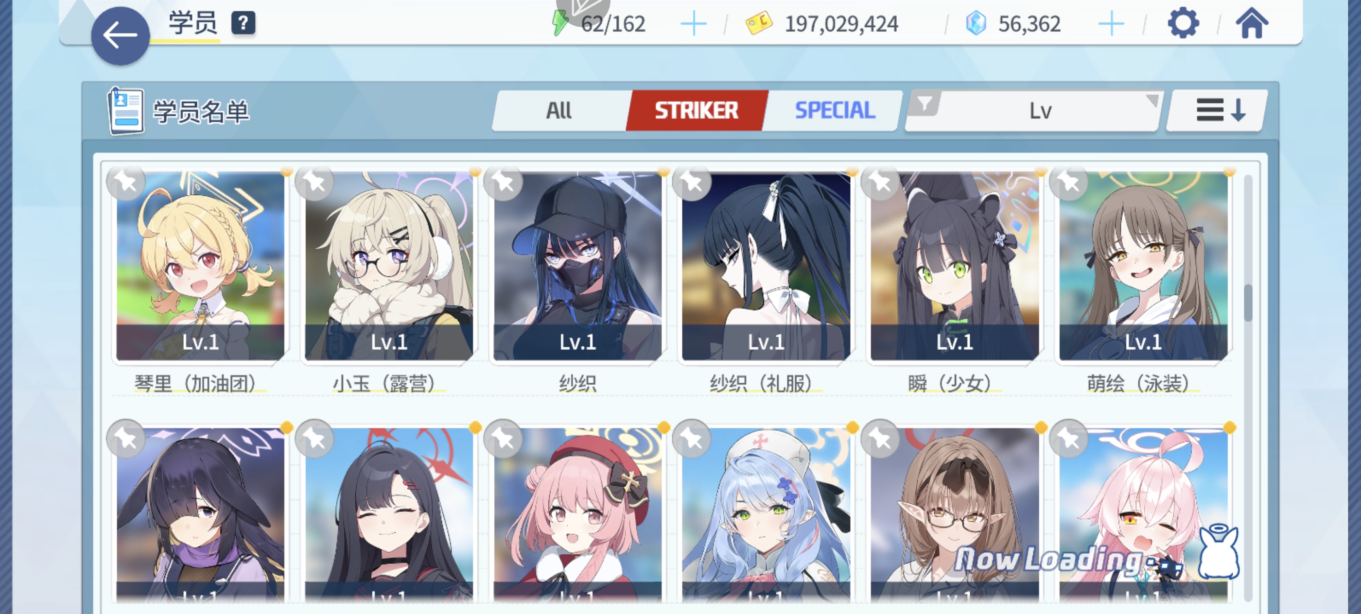This screenshot has height=614, width=1361.
Task: Toggle favorite pin on 纱织 card
Action: click(x=503, y=183)
